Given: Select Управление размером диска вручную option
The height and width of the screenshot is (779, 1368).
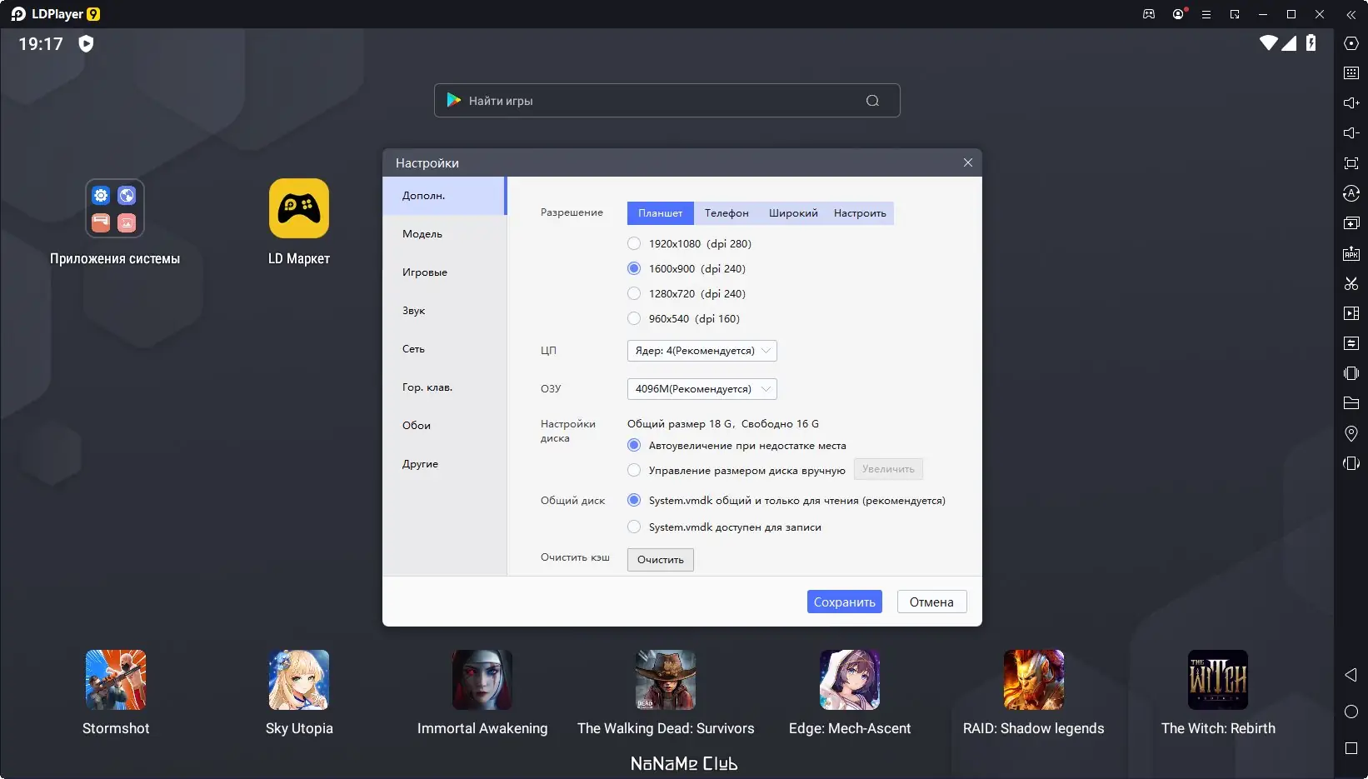Looking at the screenshot, I should tap(634, 470).
